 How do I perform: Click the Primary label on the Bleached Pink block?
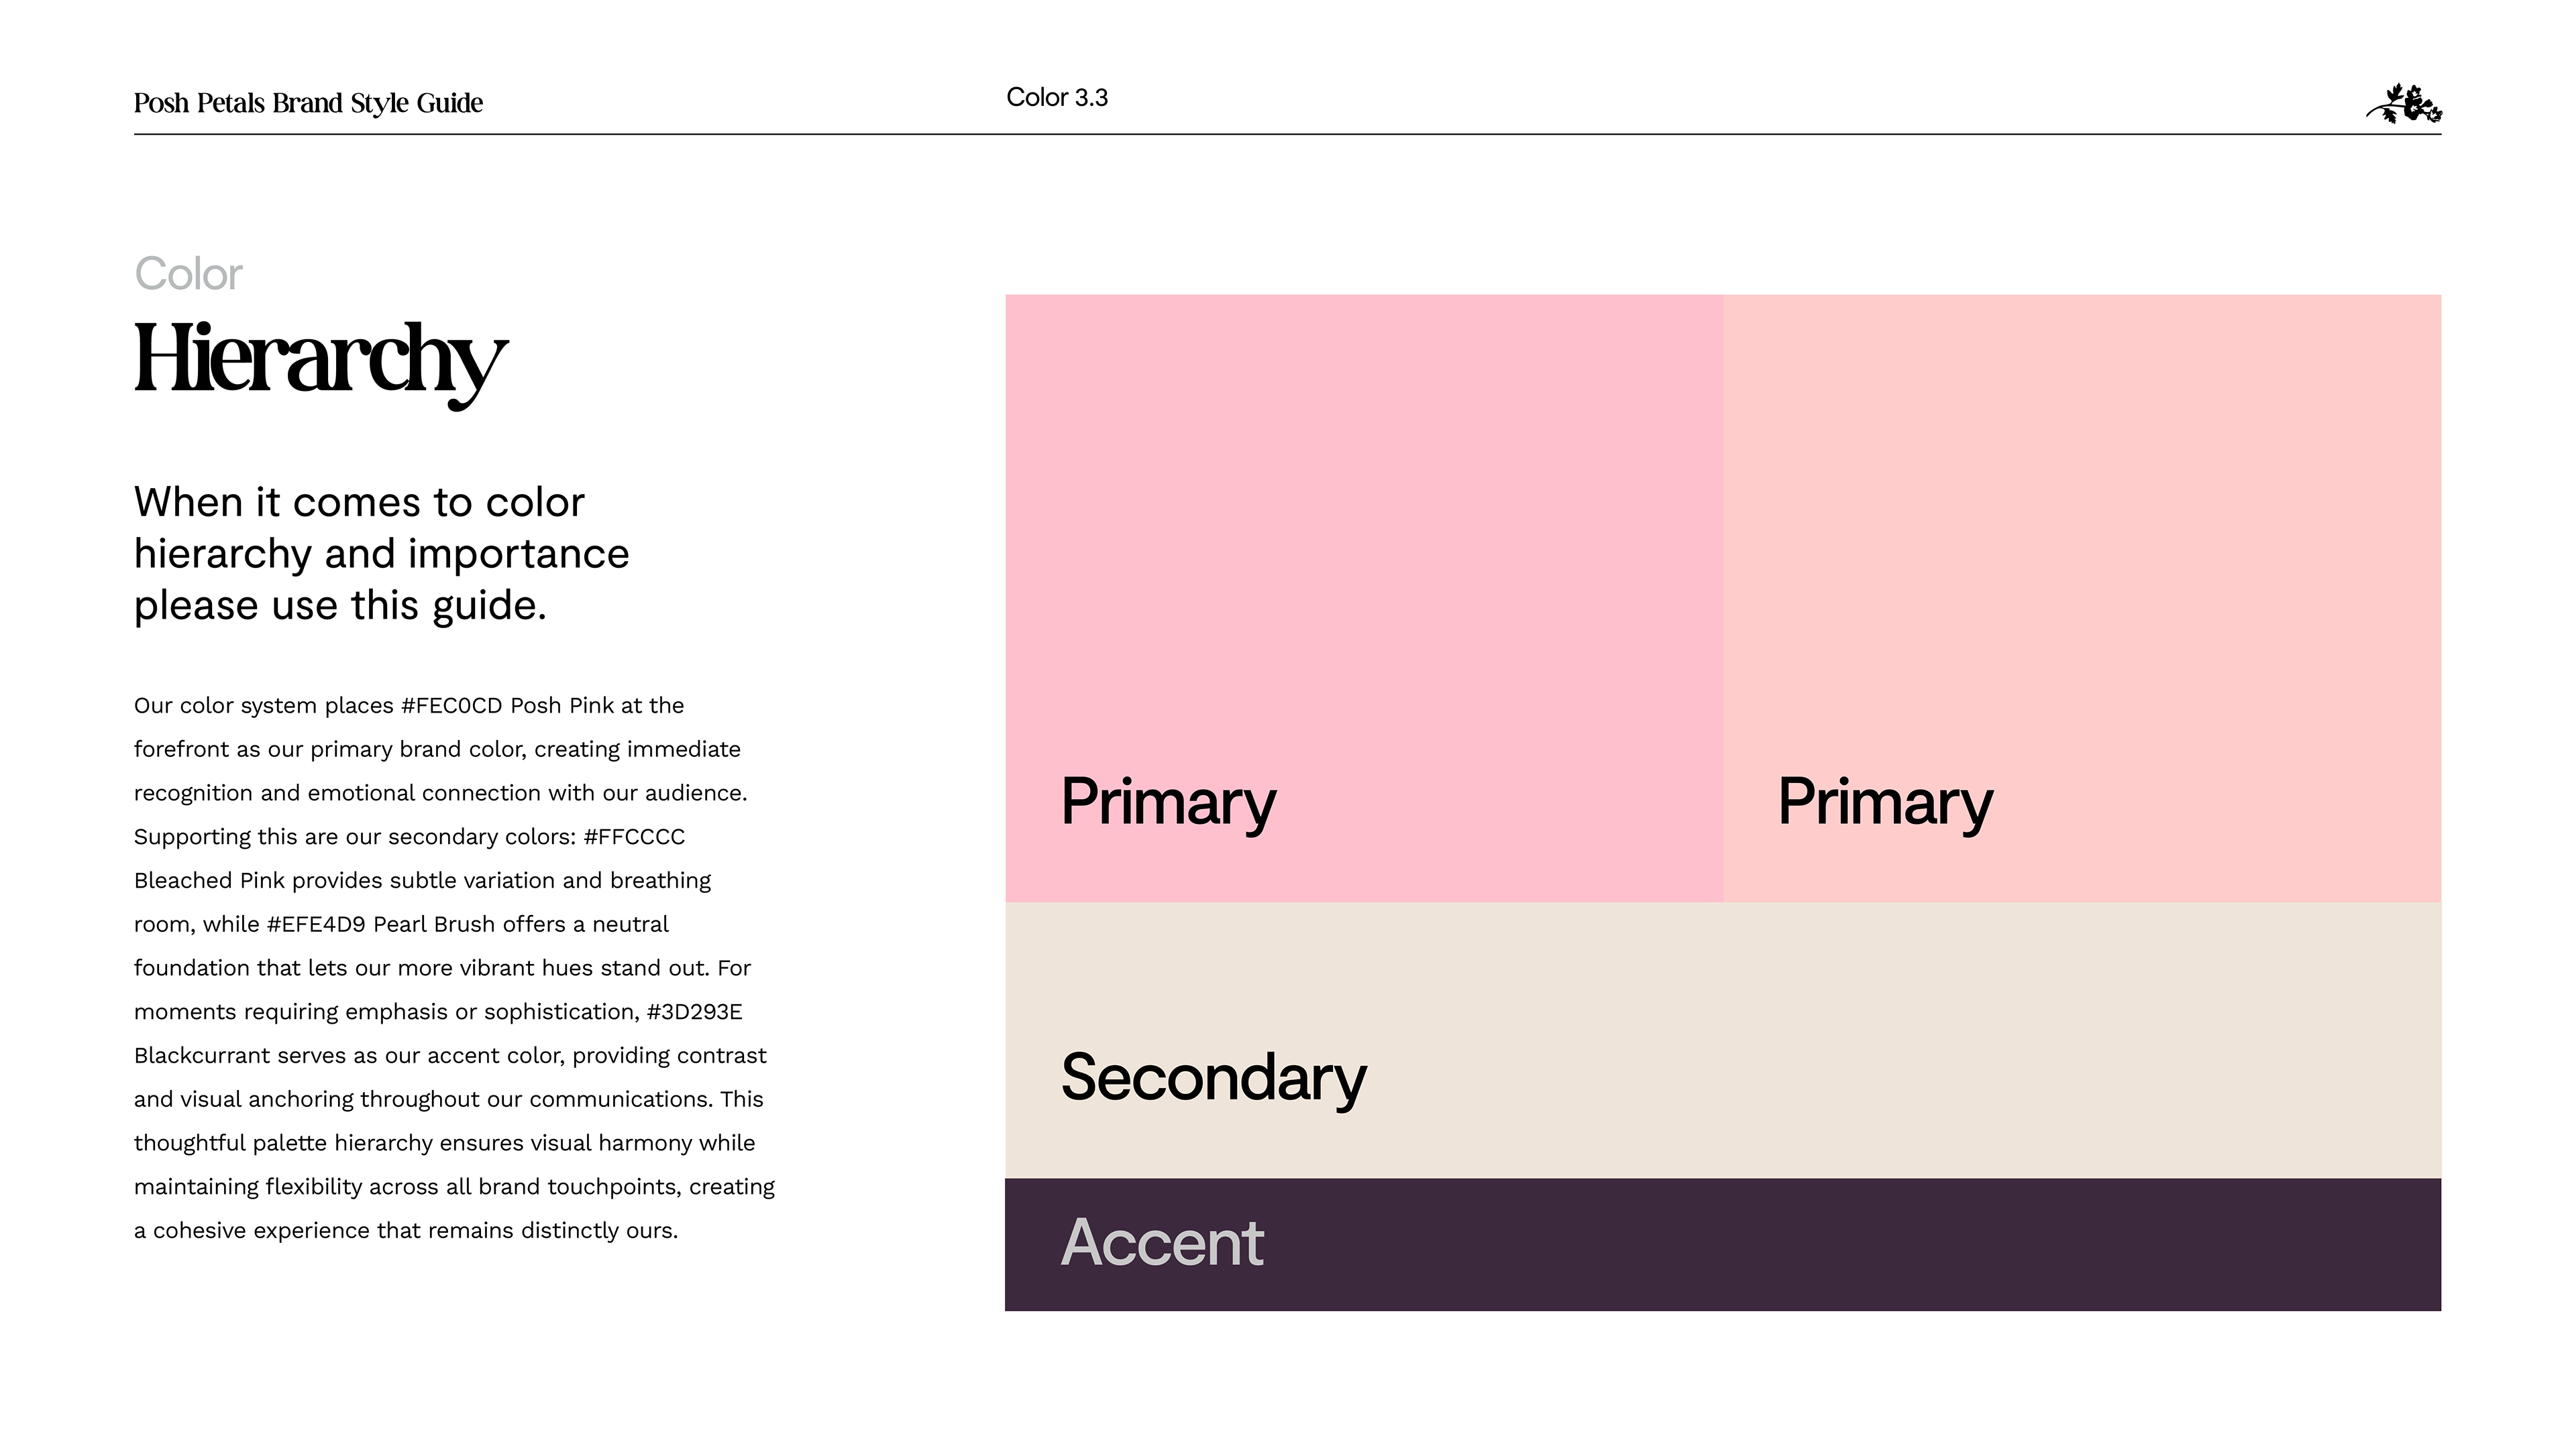coord(1885,802)
